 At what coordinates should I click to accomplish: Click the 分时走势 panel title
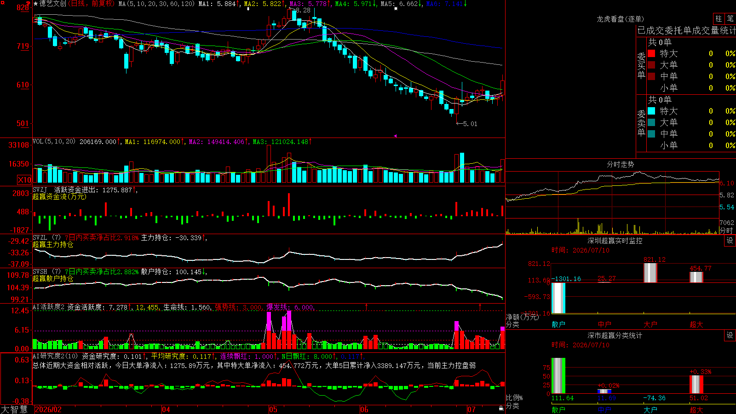[621, 164]
